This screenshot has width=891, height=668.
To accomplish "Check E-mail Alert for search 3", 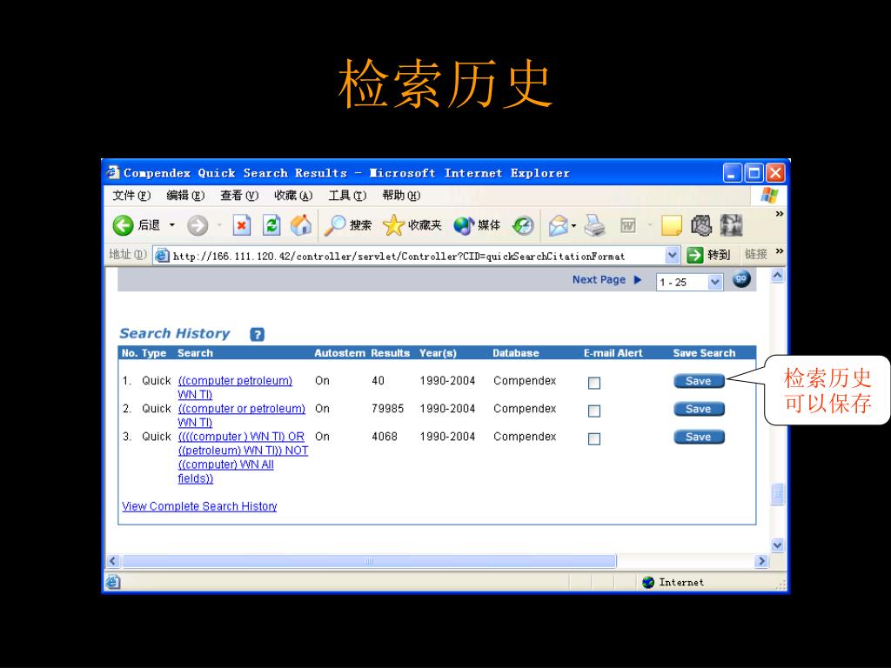I will click(593, 438).
